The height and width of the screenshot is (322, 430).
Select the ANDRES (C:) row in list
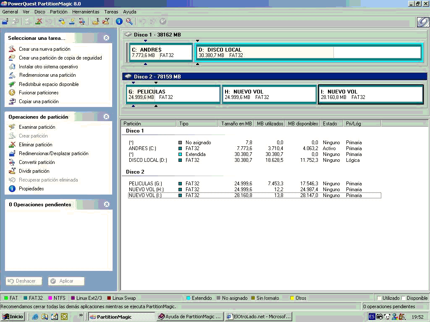point(254,148)
